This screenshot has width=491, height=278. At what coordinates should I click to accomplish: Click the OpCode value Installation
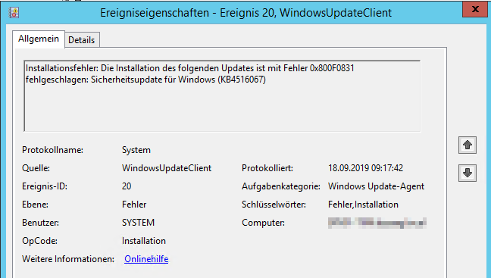[x=144, y=241]
